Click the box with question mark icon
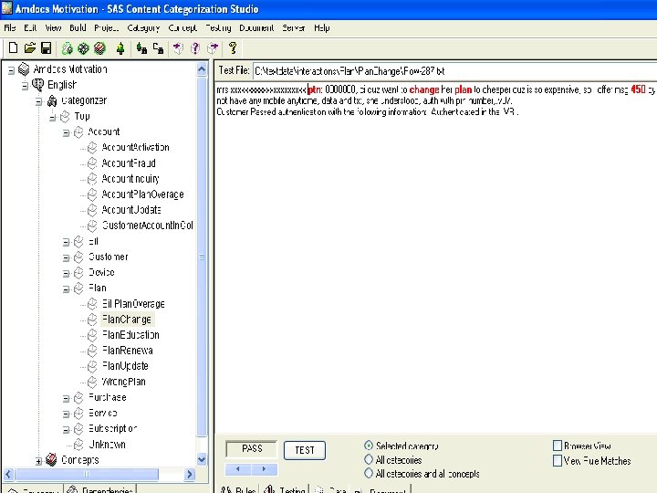Image resolution: width=657 pixels, height=493 pixels. [195, 48]
